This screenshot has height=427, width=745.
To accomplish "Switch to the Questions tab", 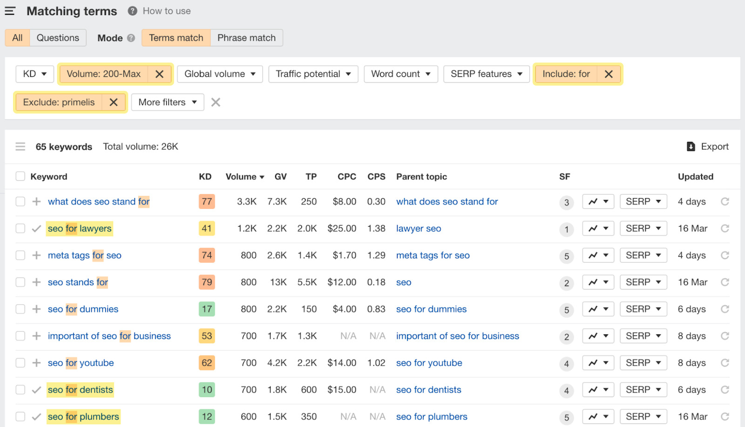I will click(58, 38).
